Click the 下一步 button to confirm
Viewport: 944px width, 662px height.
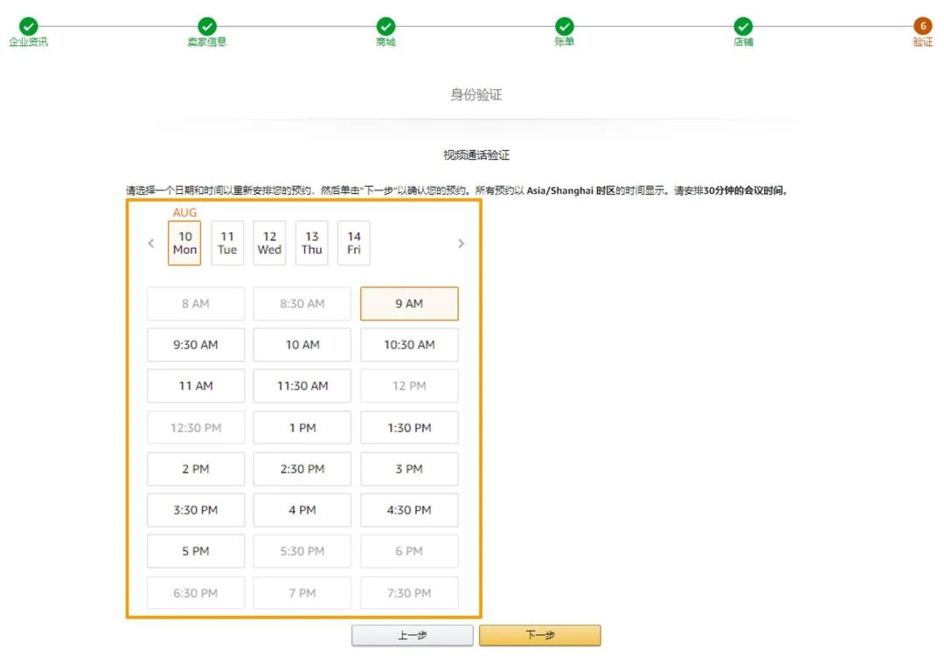539,635
